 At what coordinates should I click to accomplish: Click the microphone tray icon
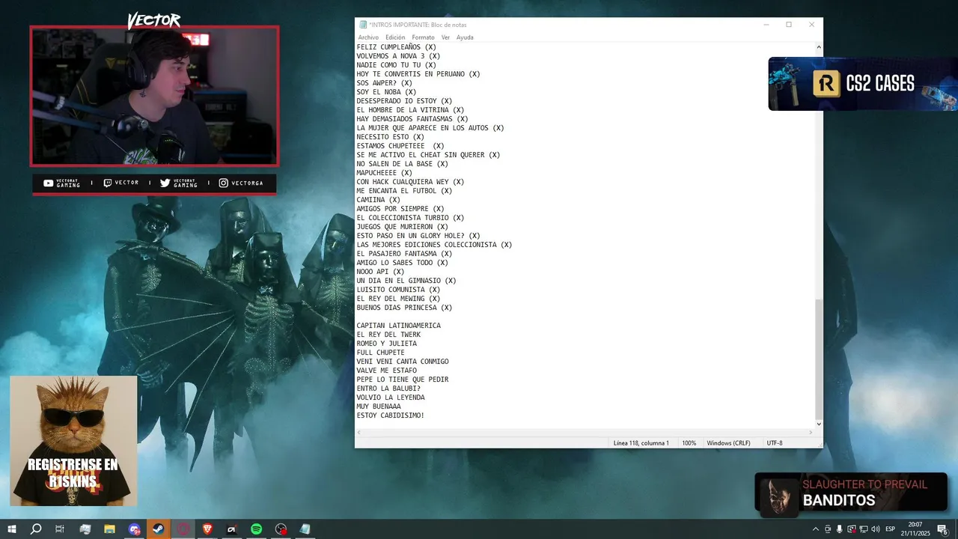click(x=840, y=529)
